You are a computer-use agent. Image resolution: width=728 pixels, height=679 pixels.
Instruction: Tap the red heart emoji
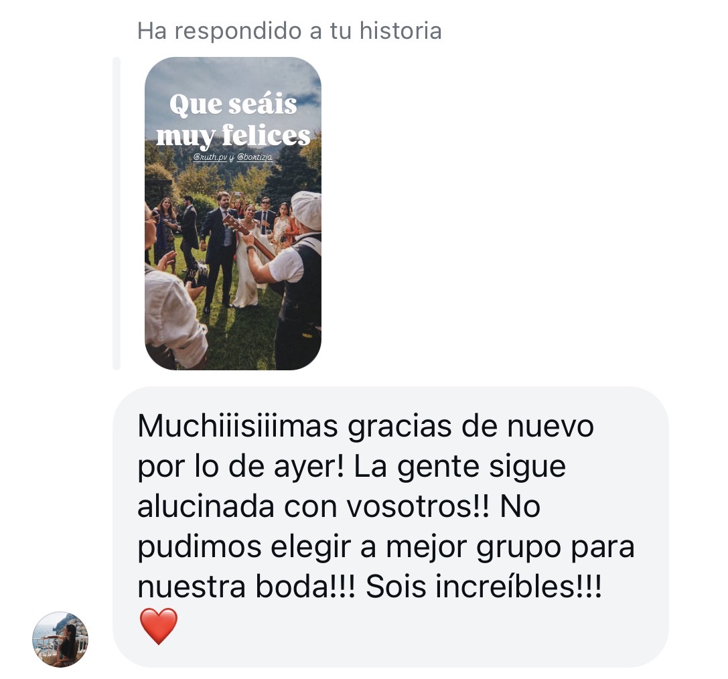(158, 625)
